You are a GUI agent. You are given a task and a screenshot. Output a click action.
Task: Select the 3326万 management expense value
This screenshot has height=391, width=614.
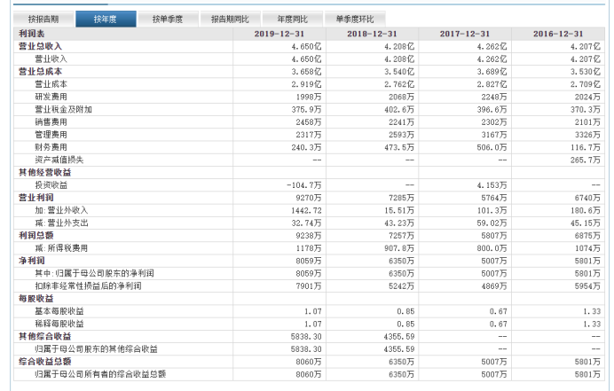(587, 135)
